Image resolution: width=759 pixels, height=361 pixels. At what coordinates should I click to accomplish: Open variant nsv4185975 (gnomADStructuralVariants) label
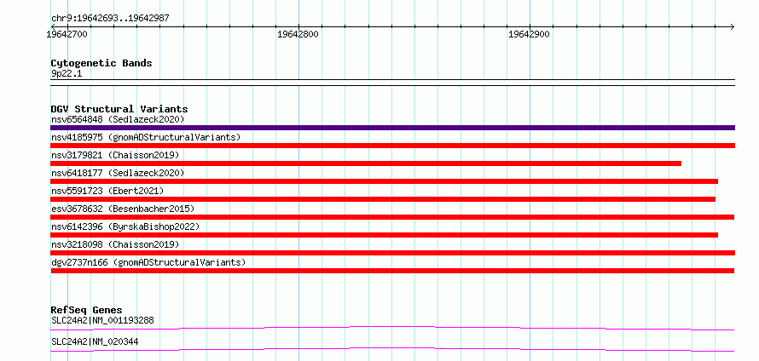coord(146,137)
